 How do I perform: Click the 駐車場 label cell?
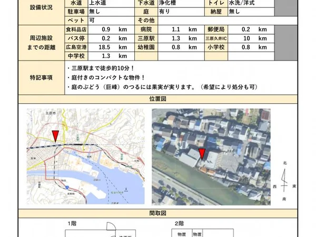click(76, 12)
